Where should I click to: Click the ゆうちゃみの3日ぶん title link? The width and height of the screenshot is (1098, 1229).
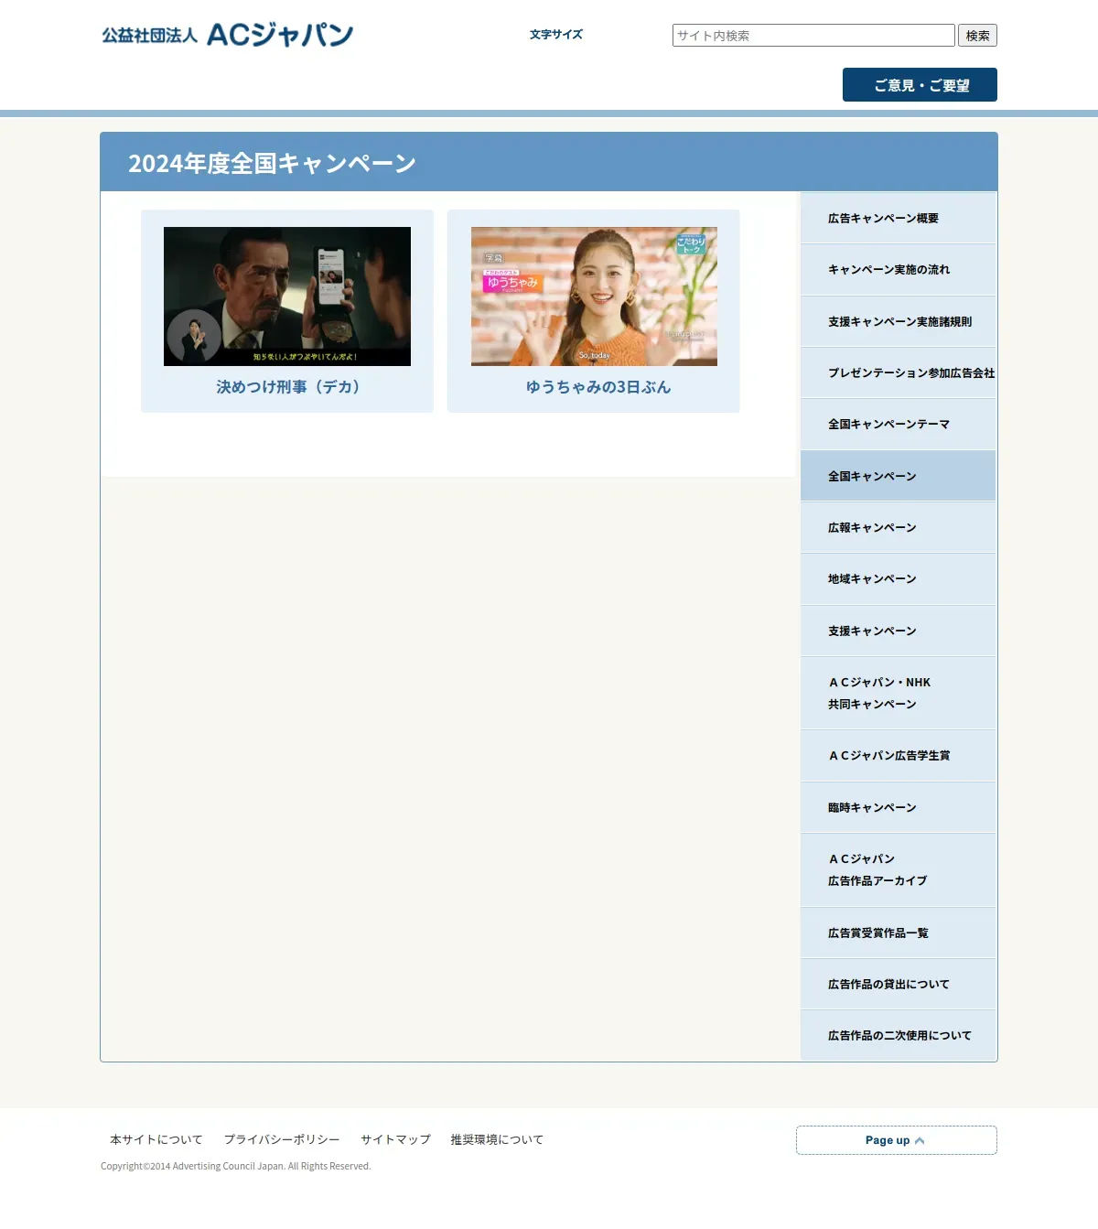(x=598, y=387)
